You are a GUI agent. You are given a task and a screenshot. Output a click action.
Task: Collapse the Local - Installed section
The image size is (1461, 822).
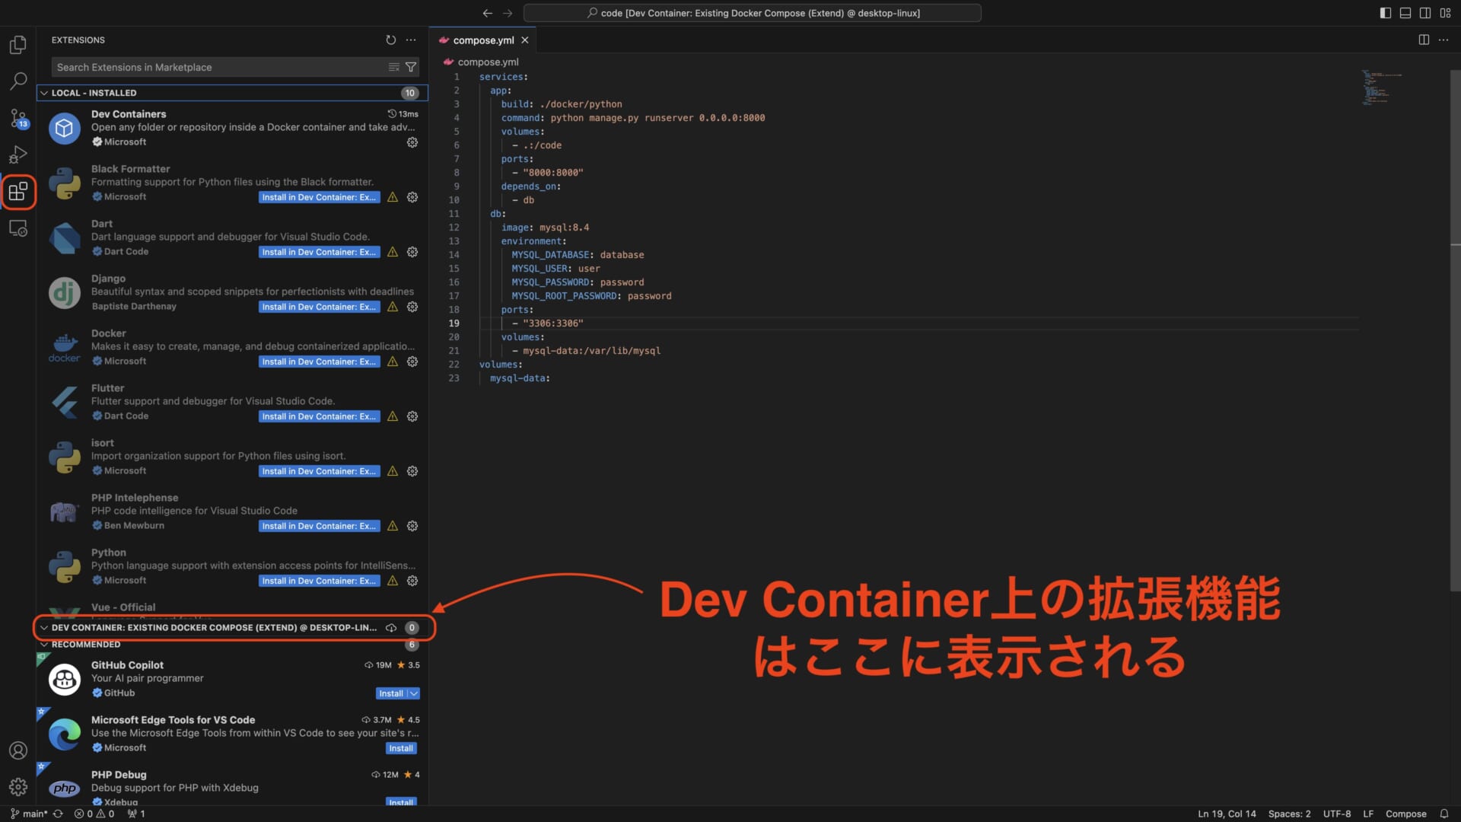point(232,93)
